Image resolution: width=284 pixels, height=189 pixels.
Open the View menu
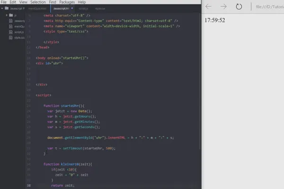point(23,2)
